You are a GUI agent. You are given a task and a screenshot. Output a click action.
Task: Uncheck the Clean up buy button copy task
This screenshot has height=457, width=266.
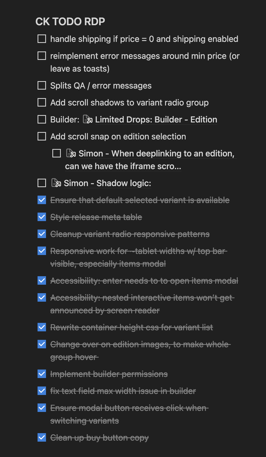tap(42, 438)
